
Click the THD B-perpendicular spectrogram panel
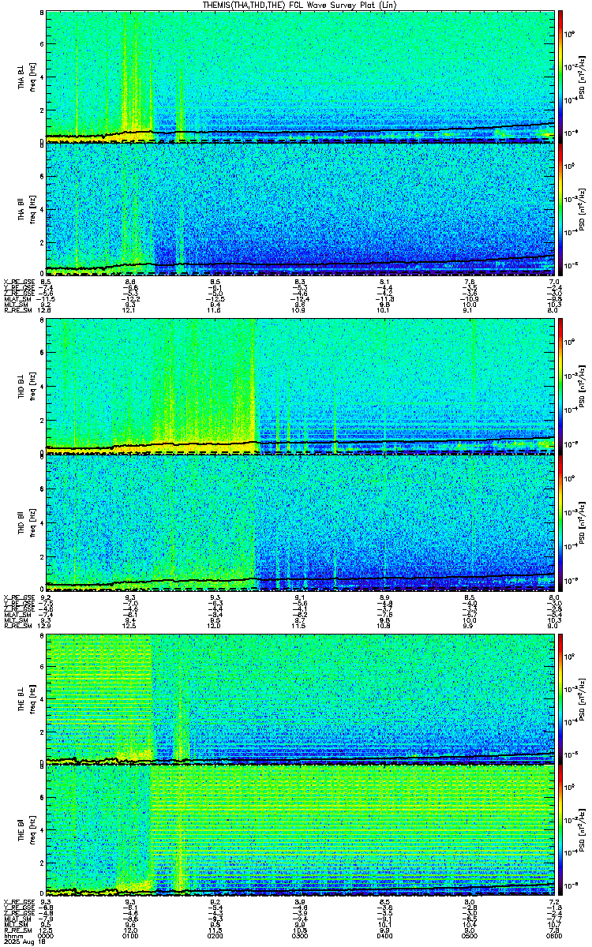point(300,386)
